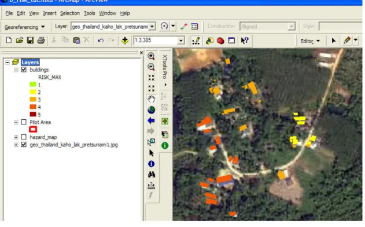The image size is (365, 227).
Task: Select the Zoom Out tool
Action: coord(152,67)
